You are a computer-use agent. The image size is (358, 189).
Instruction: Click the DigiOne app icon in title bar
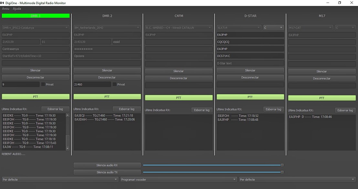2,3
